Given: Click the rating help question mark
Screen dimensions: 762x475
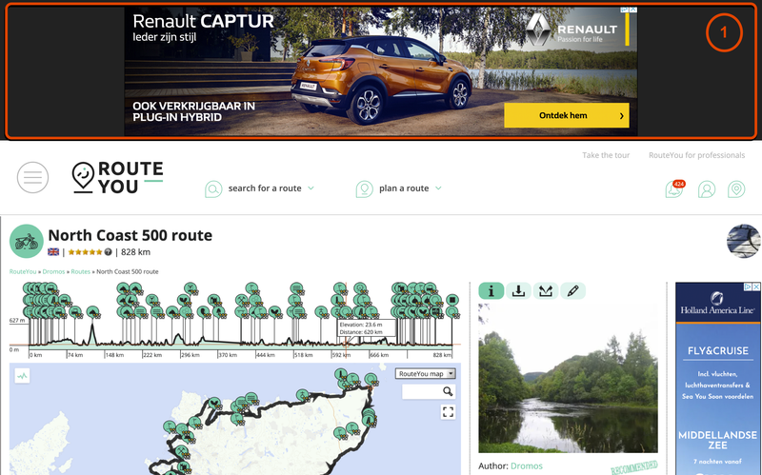Looking at the screenshot, I should 108,251.
